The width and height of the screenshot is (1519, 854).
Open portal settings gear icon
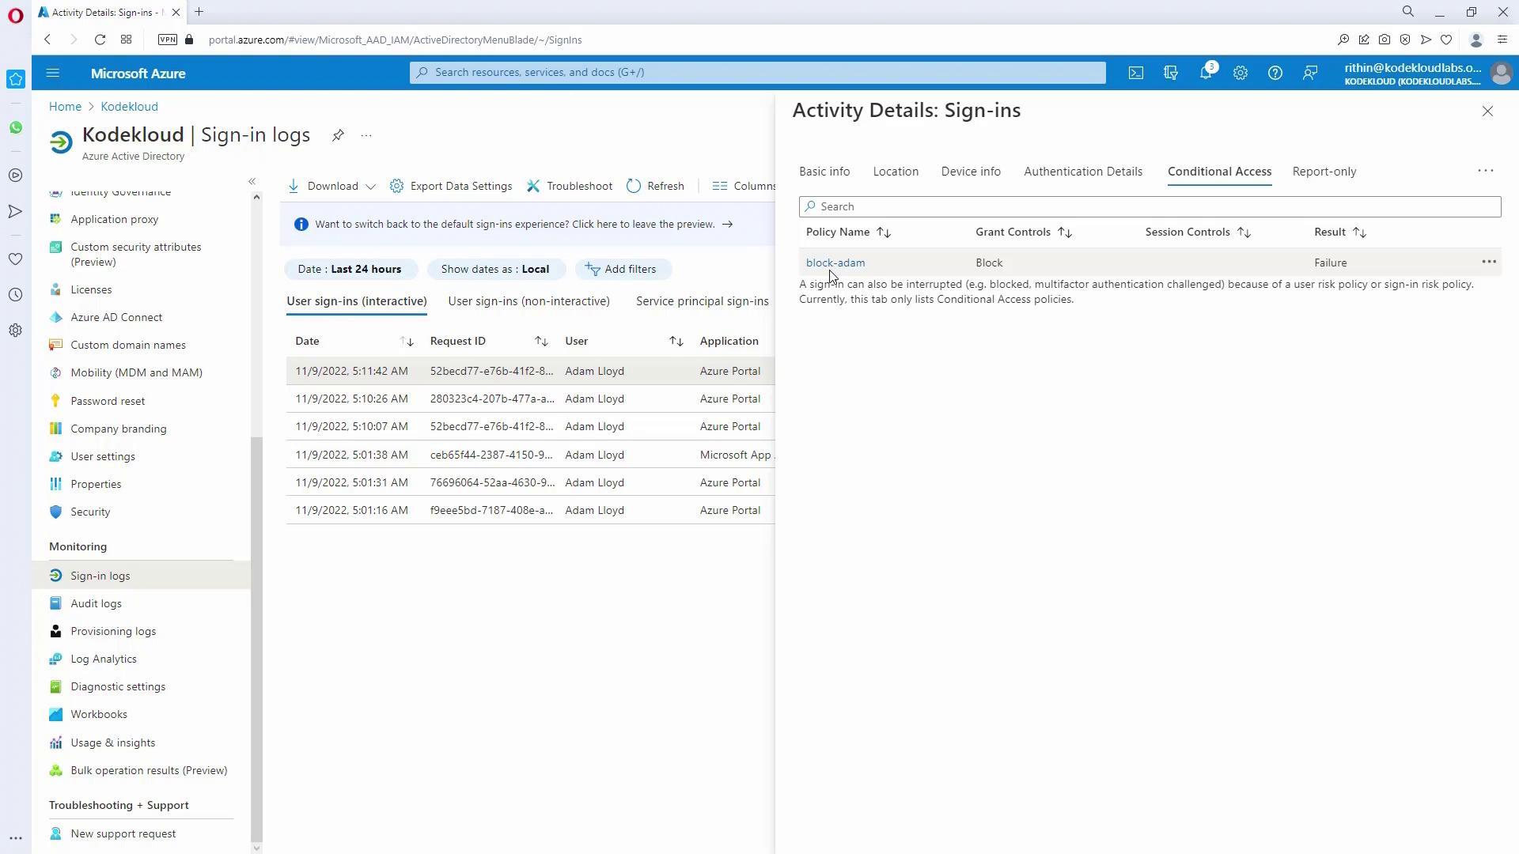coord(1240,73)
